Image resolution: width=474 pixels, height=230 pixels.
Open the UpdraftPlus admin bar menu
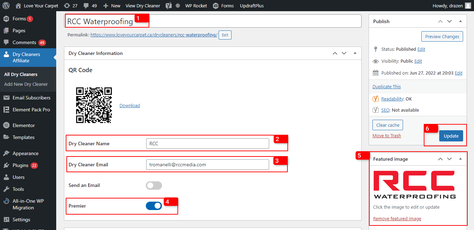(x=252, y=6)
